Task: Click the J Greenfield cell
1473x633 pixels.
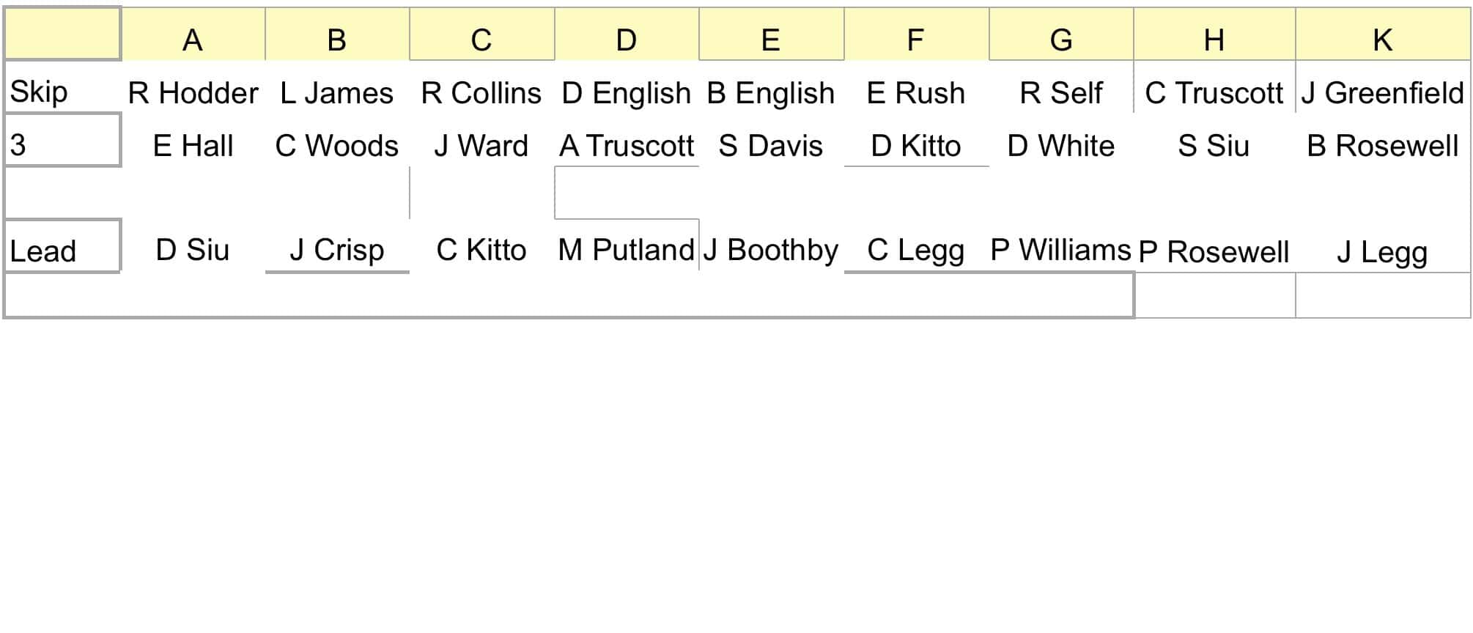Action: [x=1382, y=93]
